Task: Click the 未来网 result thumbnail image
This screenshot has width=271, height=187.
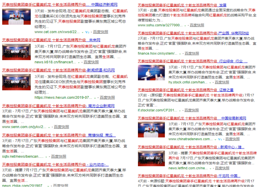Action: (x=16, y=52)
